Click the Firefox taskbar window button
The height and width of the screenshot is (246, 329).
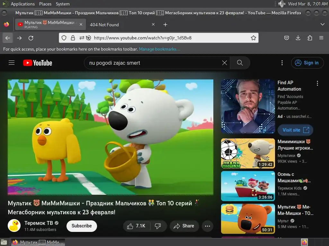(38, 242)
